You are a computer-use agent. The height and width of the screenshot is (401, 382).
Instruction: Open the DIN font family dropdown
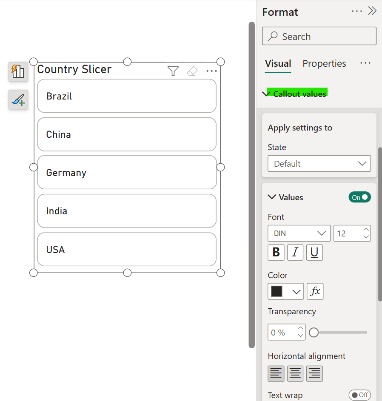299,233
